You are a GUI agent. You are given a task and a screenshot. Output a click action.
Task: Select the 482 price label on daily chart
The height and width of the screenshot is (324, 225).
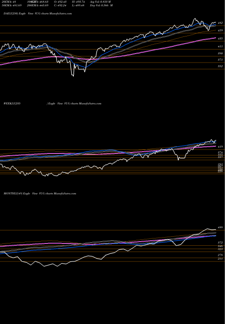pos(220,23)
